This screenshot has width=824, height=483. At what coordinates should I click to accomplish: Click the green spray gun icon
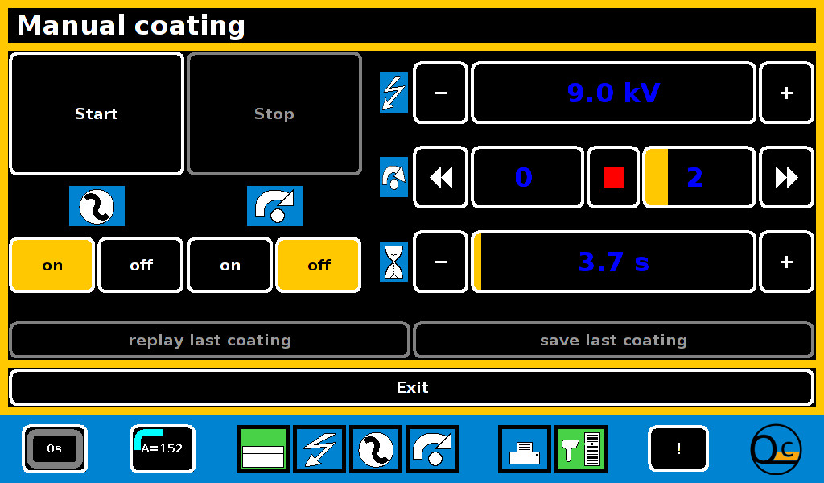tap(581, 449)
